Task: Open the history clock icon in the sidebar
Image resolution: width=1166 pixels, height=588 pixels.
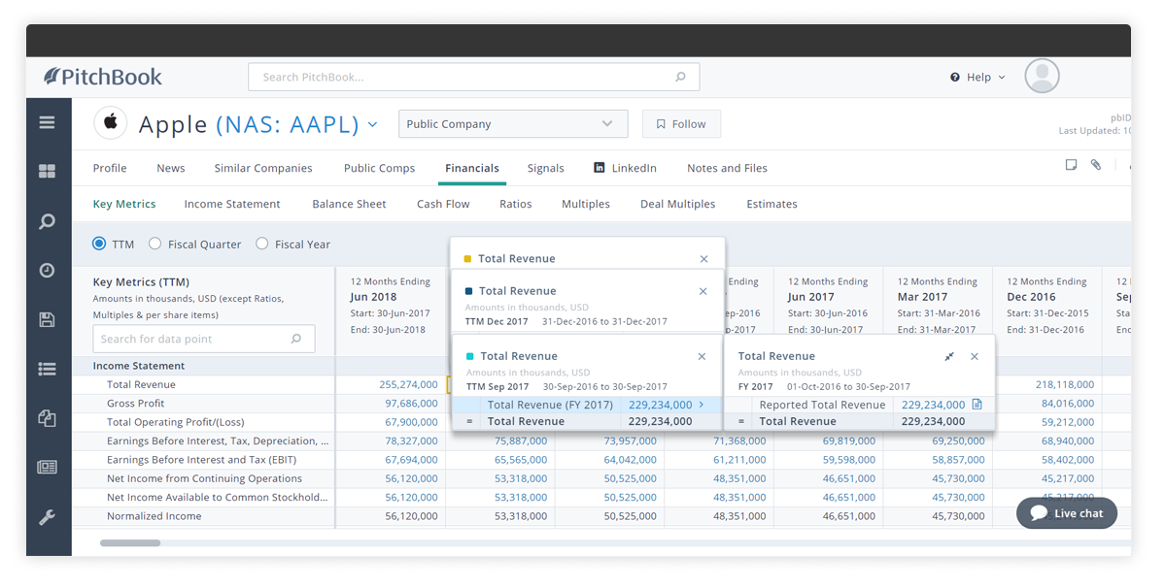Action: [x=47, y=271]
